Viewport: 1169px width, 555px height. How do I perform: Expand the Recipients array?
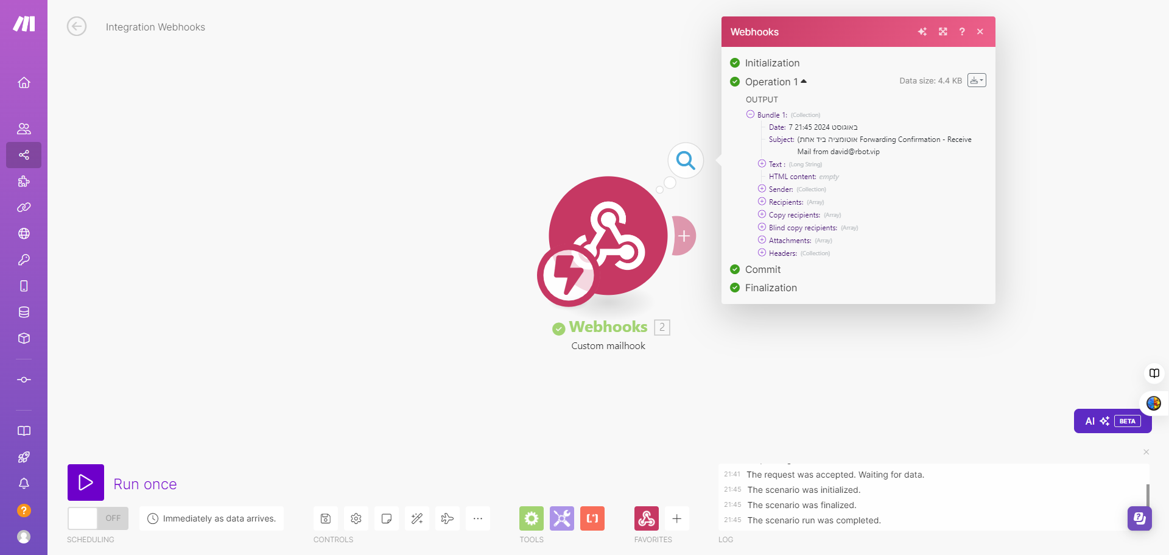pos(762,201)
